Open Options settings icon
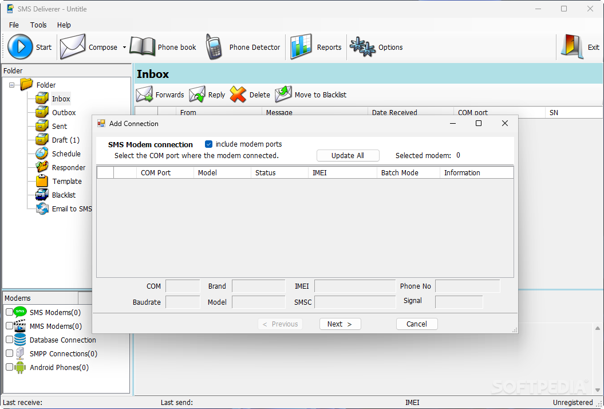The width and height of the screenshot is (604, 409). point(362,46)
